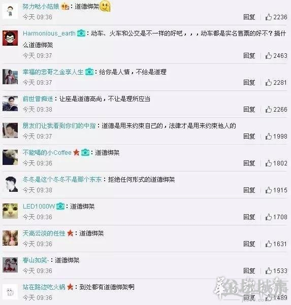Click avatar of user LED1000W
This screenshot has width=291, height=305.
click(10, 211)
